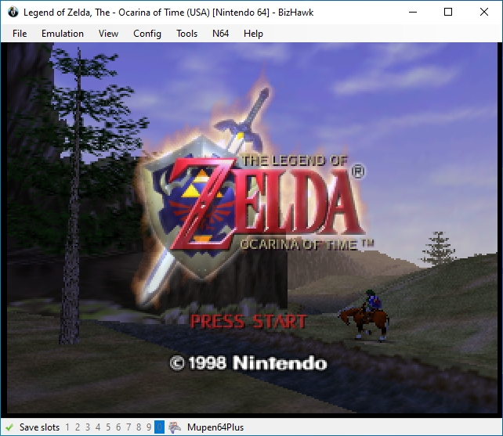Click the Mupen64Plus core label

pos(215,427)
